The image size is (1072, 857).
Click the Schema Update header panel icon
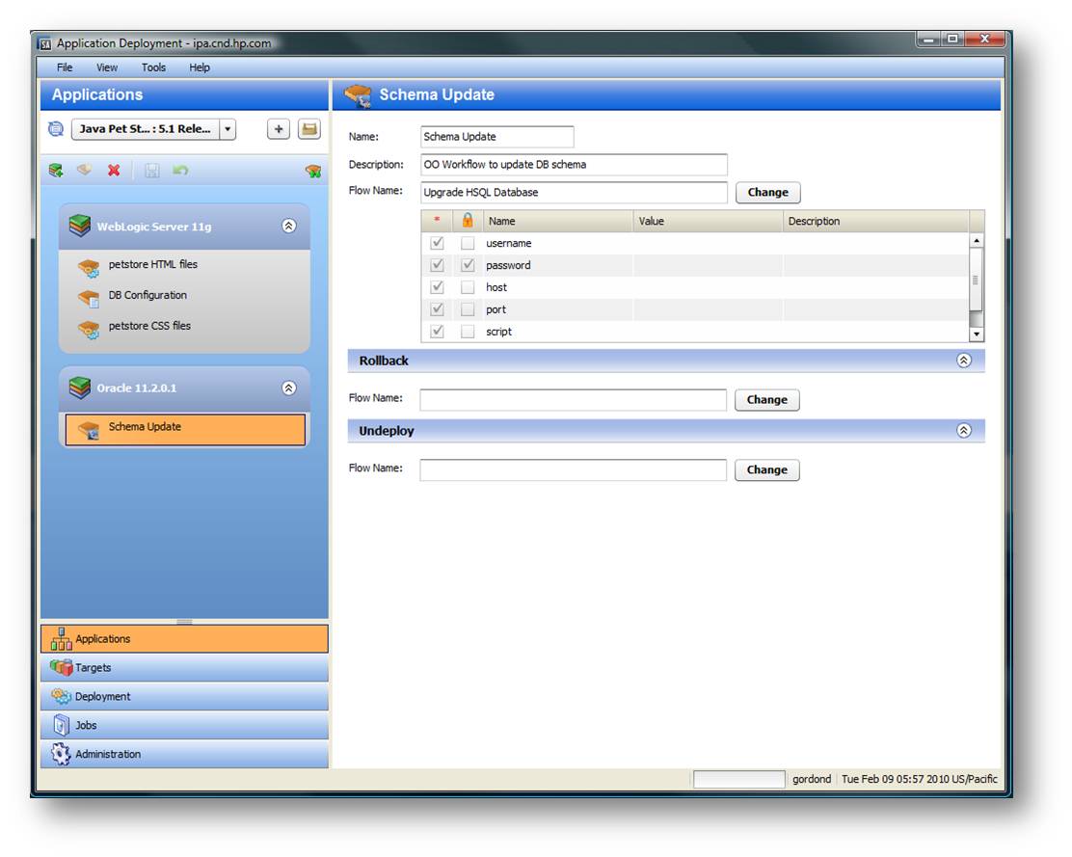358,95
